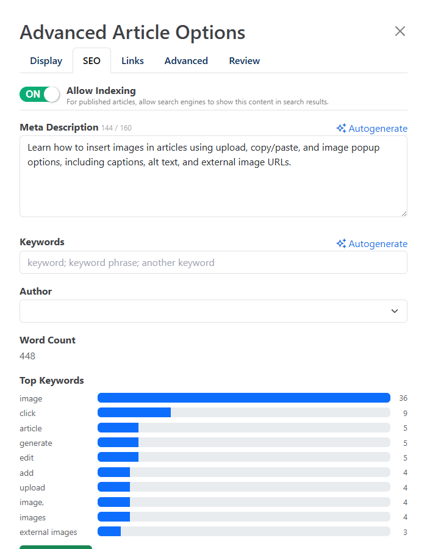Click the 'external images' keyword label
The width and height of the screenshot is (427, 549).
pyautogui.click(x=48, y=532)
